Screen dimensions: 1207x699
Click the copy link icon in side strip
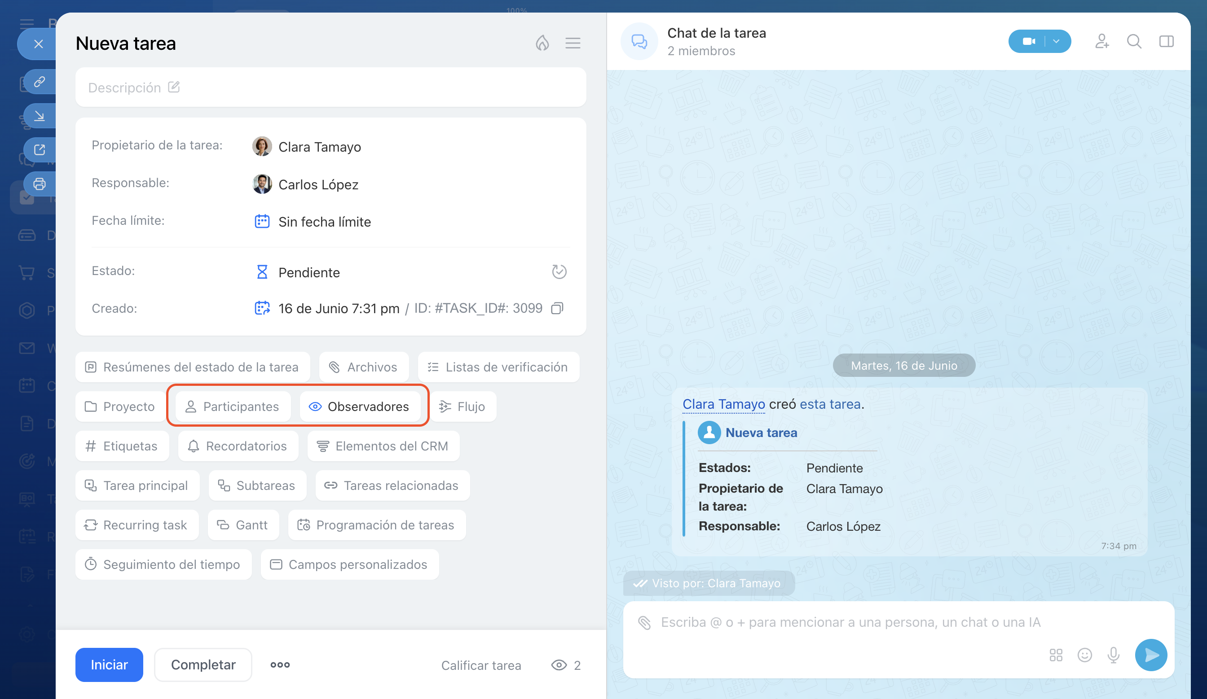tap(40, 82)
